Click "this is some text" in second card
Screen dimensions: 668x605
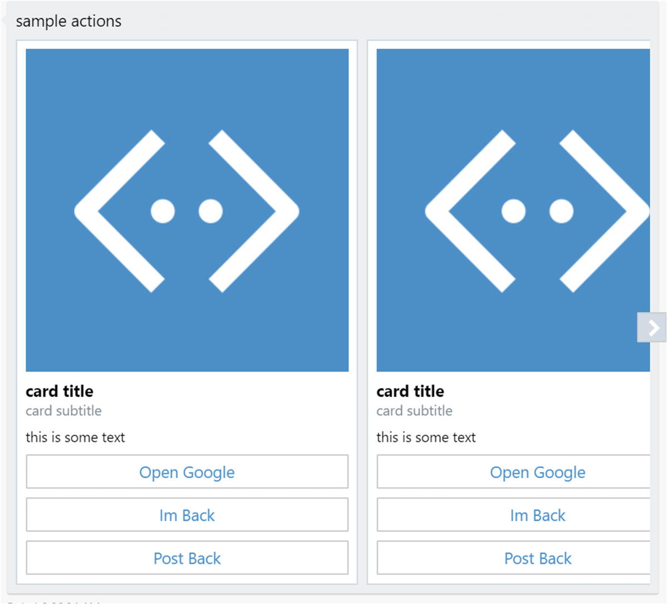click(426, 437)
